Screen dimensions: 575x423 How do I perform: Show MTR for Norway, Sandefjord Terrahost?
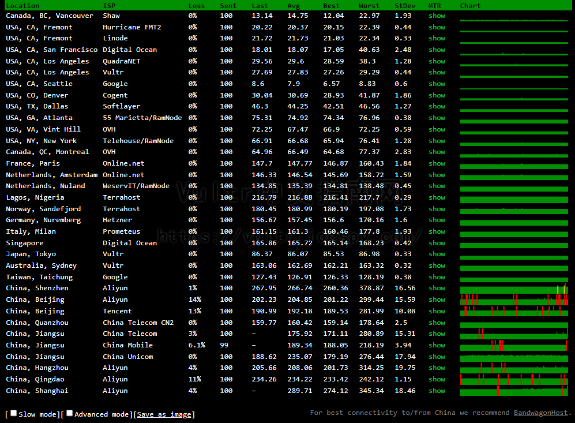pyautogui.click(x=437, y=209)
